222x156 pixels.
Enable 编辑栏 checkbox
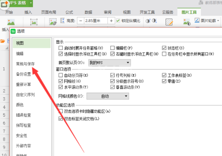[112, 48]
